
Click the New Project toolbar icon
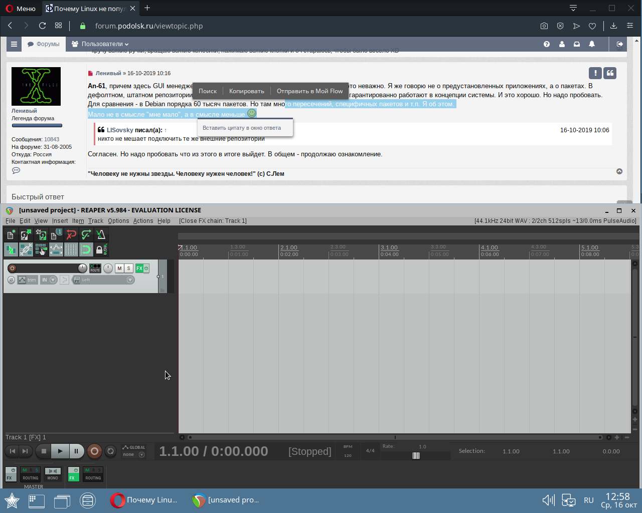point(11,234)
